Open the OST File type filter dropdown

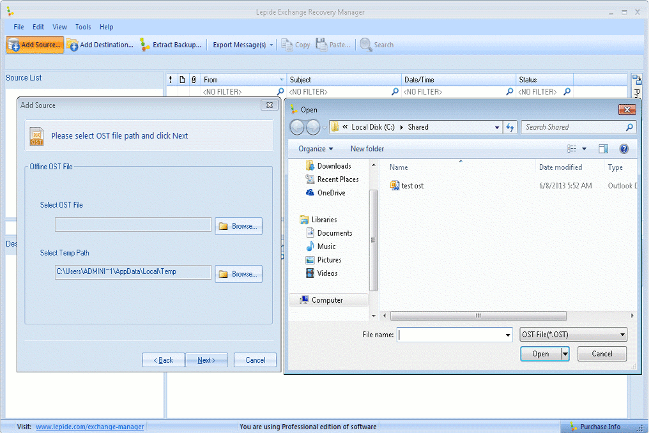click(622, 335)
